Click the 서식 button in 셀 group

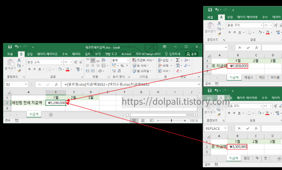(x=164, y=71)
